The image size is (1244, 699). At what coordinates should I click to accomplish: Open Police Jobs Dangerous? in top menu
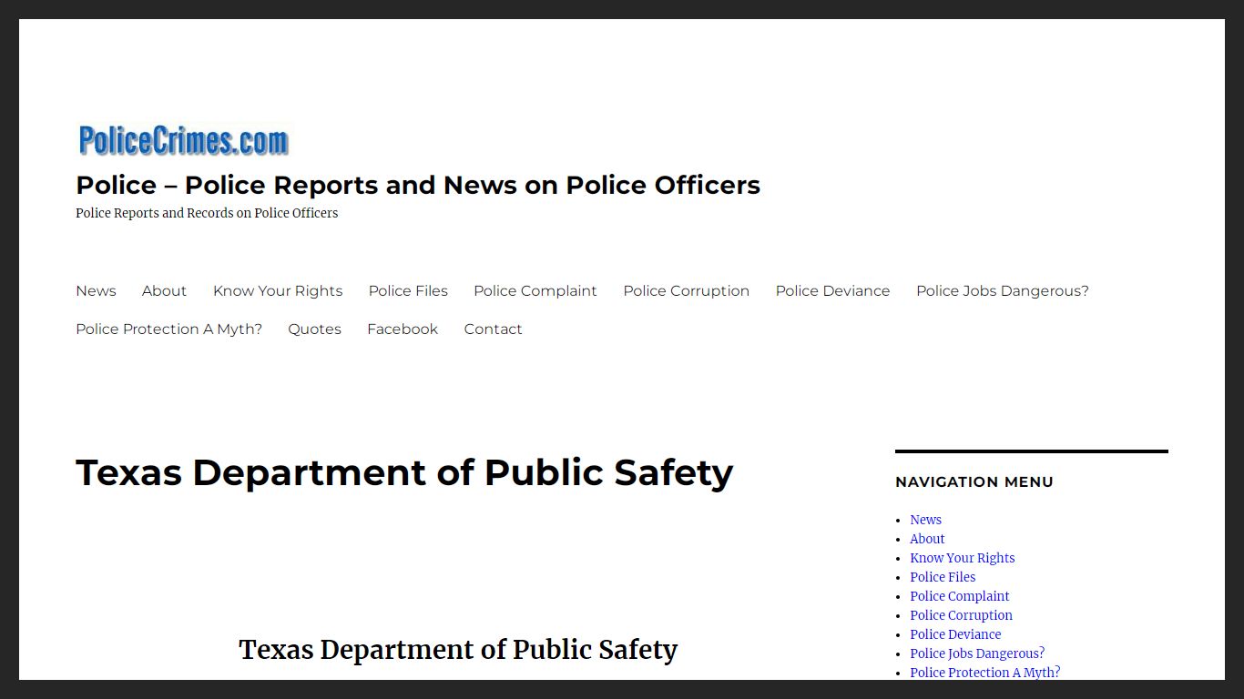click(1003, 290)
